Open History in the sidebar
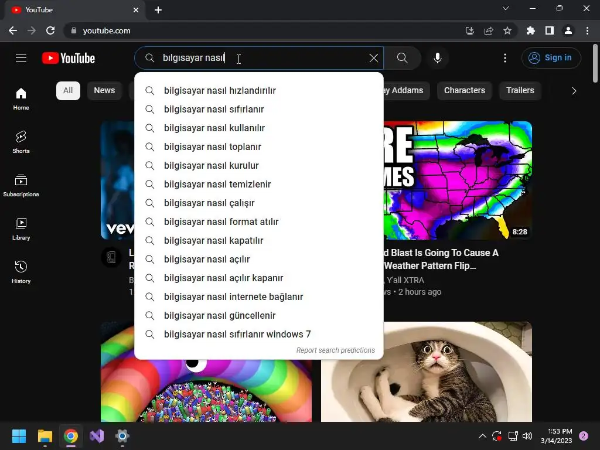This screenshot has height=450, width=600. tap(21, 272)
